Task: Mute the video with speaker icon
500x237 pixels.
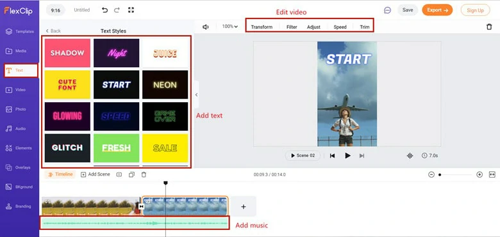Action: click(206, 27)
